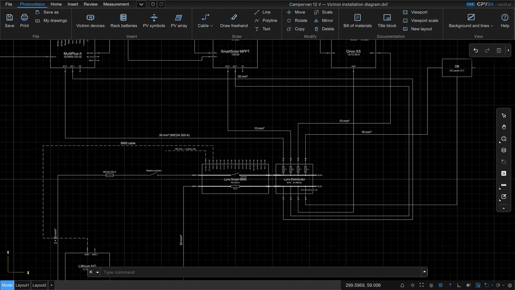Open the Victron devices library
515x290 pixels.
pyautogui.click(x=90, y=21)
